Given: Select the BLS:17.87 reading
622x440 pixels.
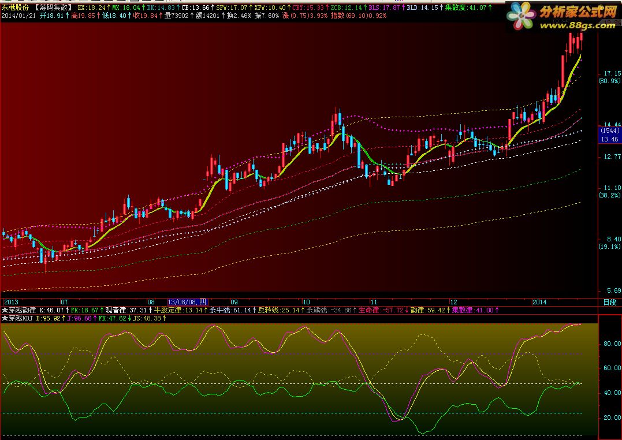Looking at the screenshot, I should click(x=386, y=8).
